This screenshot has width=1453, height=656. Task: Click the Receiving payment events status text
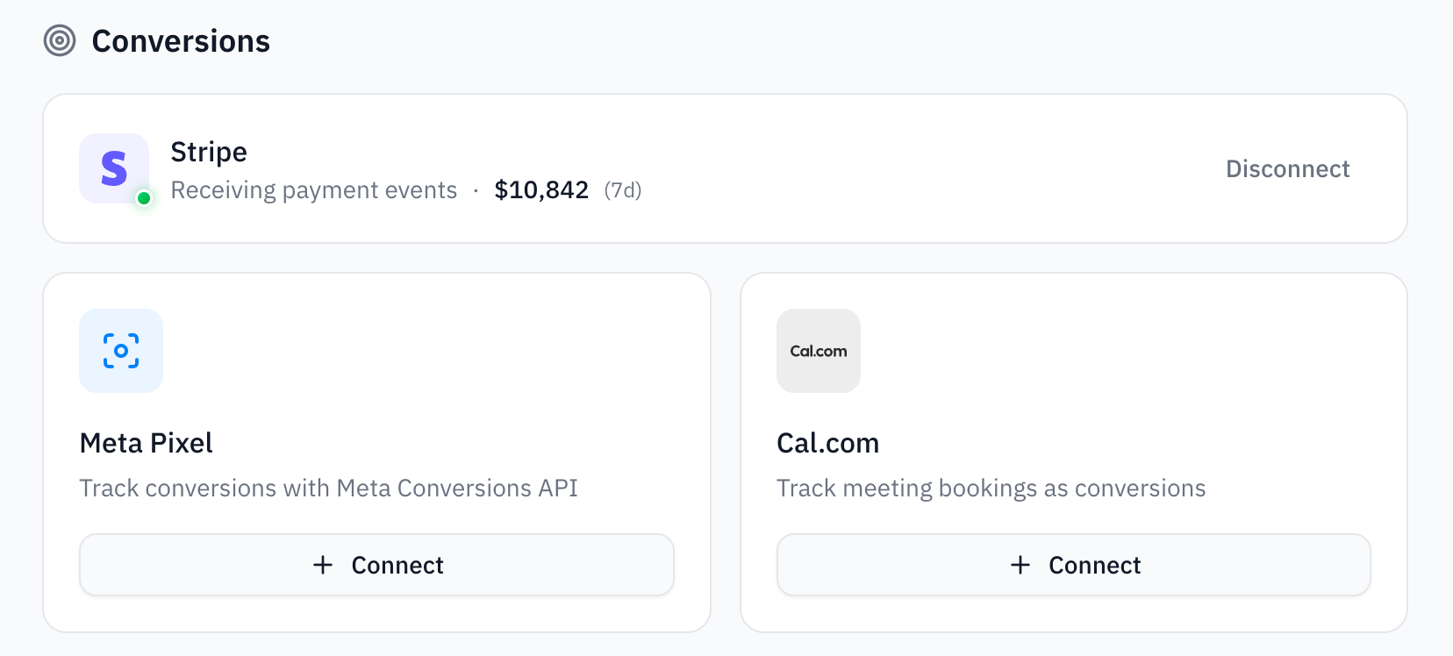(x=314, y=189)
